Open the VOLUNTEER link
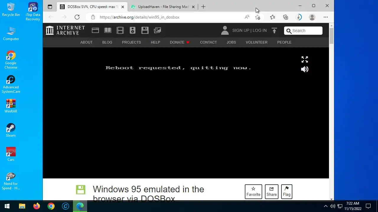 click(x=256, y=42)
